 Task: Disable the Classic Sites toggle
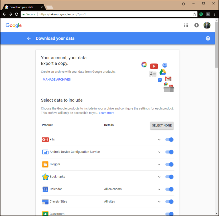pyautogui.click(x=169, y=202)
